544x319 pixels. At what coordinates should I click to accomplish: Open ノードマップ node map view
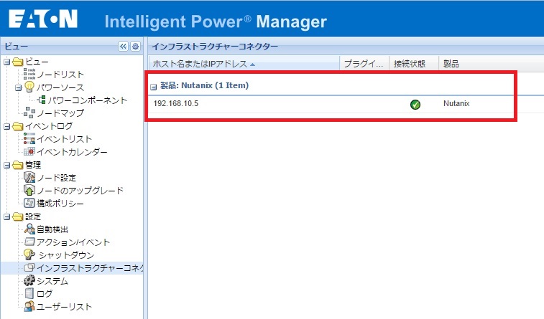60,113
